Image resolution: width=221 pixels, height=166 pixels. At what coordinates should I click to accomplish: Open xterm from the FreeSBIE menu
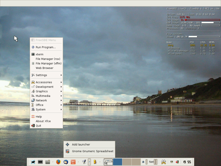(x=40, y=55)
